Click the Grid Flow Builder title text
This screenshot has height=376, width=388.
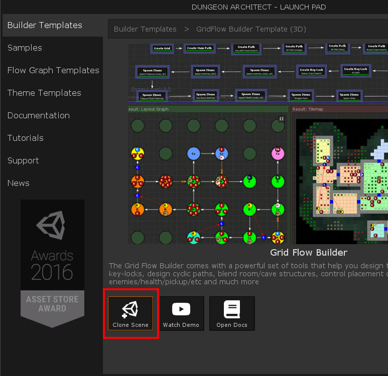click(x=309, y=253)
